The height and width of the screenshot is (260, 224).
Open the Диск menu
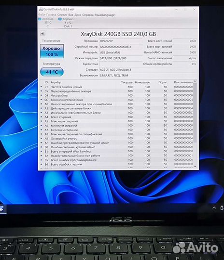click(x=78, y=15)
